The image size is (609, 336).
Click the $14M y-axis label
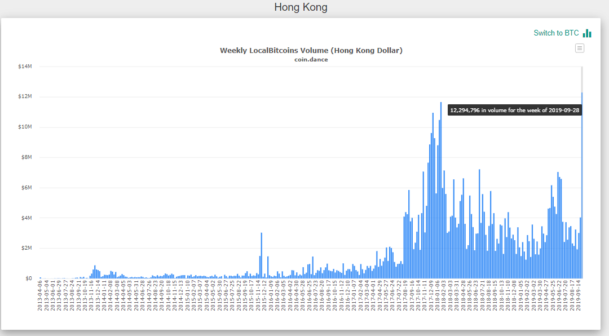click(x=25, y=67)
